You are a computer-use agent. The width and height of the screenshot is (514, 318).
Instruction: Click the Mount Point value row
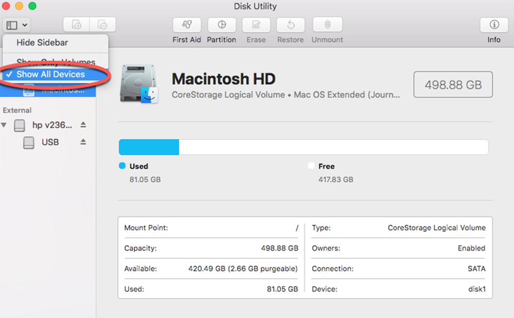tap(211, 227)
